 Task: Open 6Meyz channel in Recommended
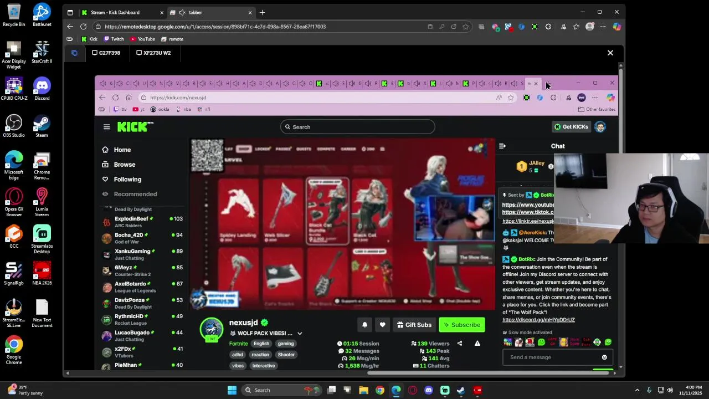pyautogui.click(x=142, y=271)
